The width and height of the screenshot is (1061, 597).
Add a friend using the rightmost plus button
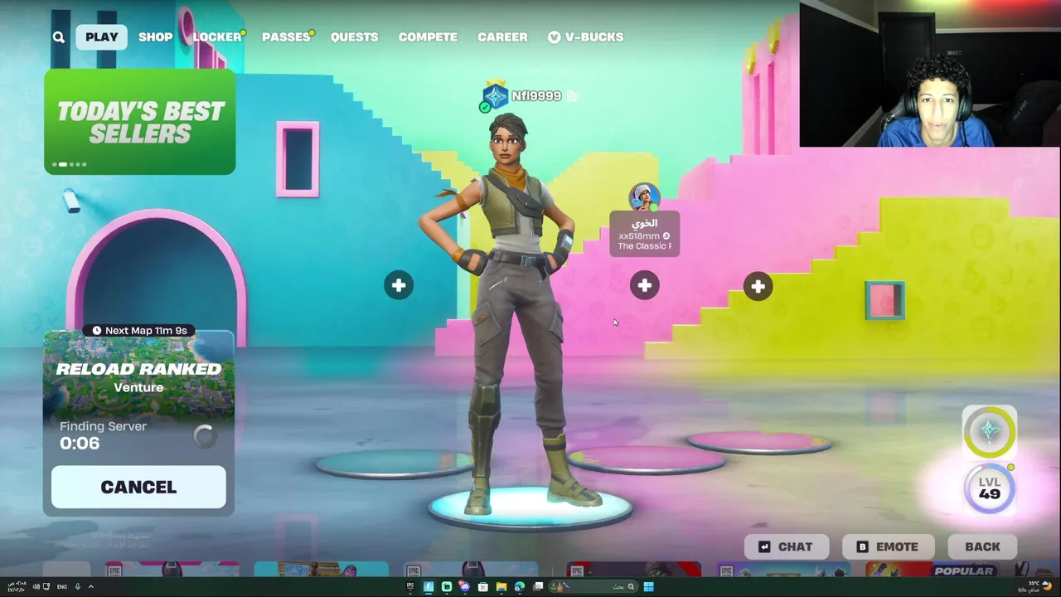coord(758,286)
